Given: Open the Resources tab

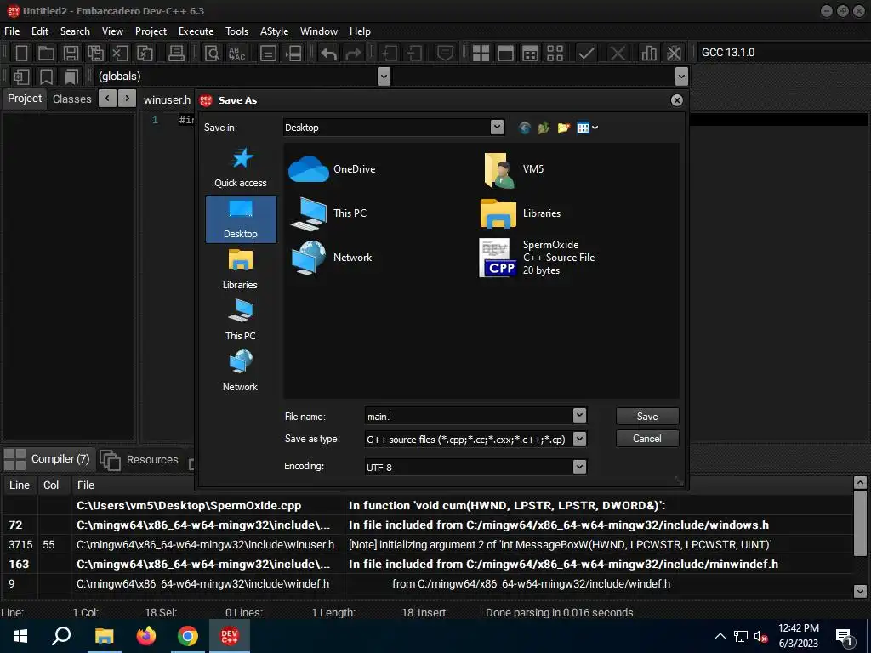Looking at the screenshot, I should coord(139,460).
